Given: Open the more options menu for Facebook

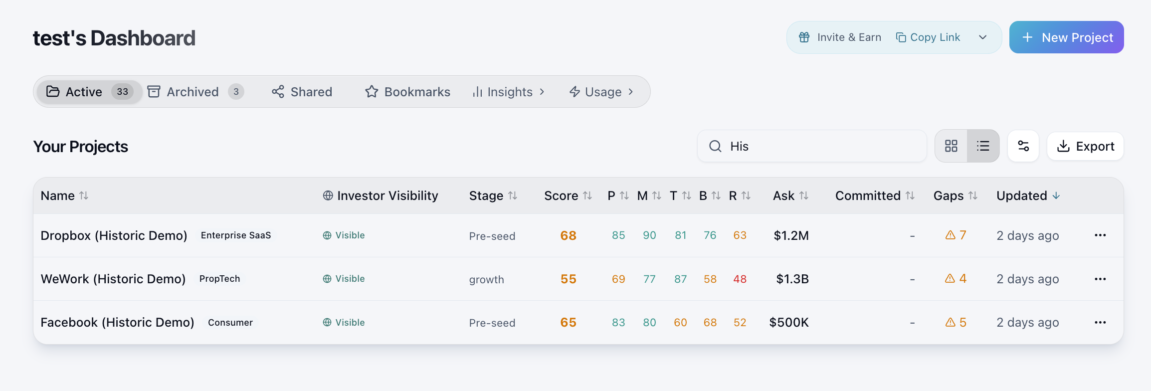Looking at the screenshot, I should pyautogui.click(x=1100, y=323).
